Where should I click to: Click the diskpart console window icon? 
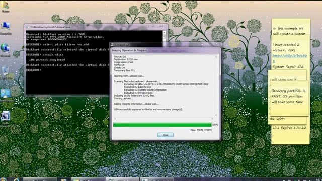[x=27, y=27]
